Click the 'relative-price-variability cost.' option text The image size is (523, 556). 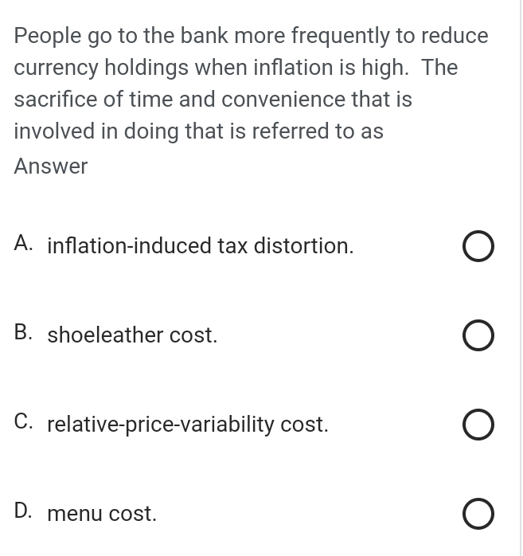[188, 425]
